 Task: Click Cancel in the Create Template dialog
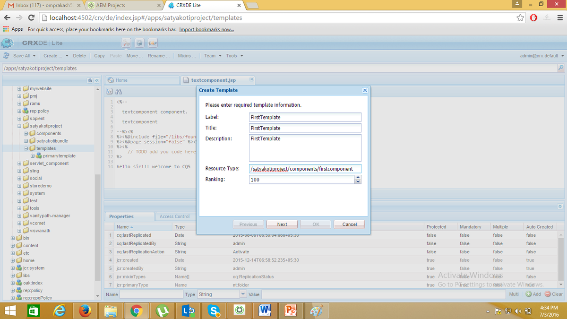pos(349,224)
